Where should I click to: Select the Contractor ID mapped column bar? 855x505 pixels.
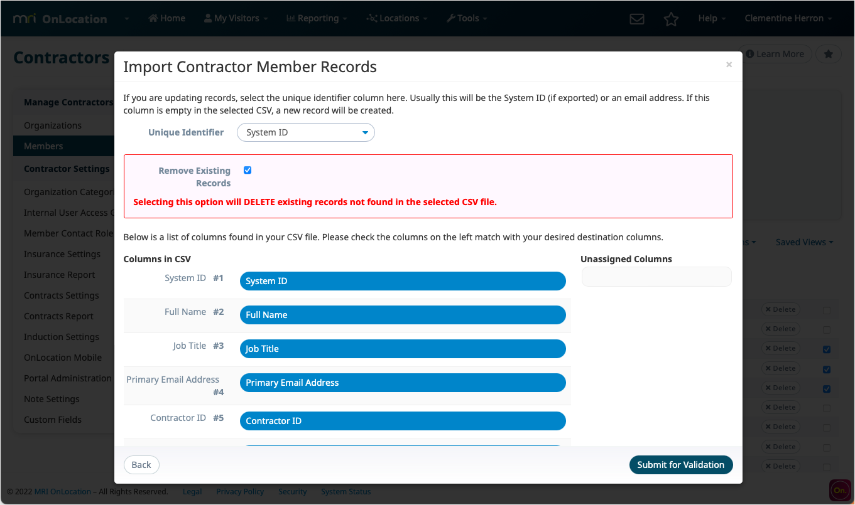[403, 421]
